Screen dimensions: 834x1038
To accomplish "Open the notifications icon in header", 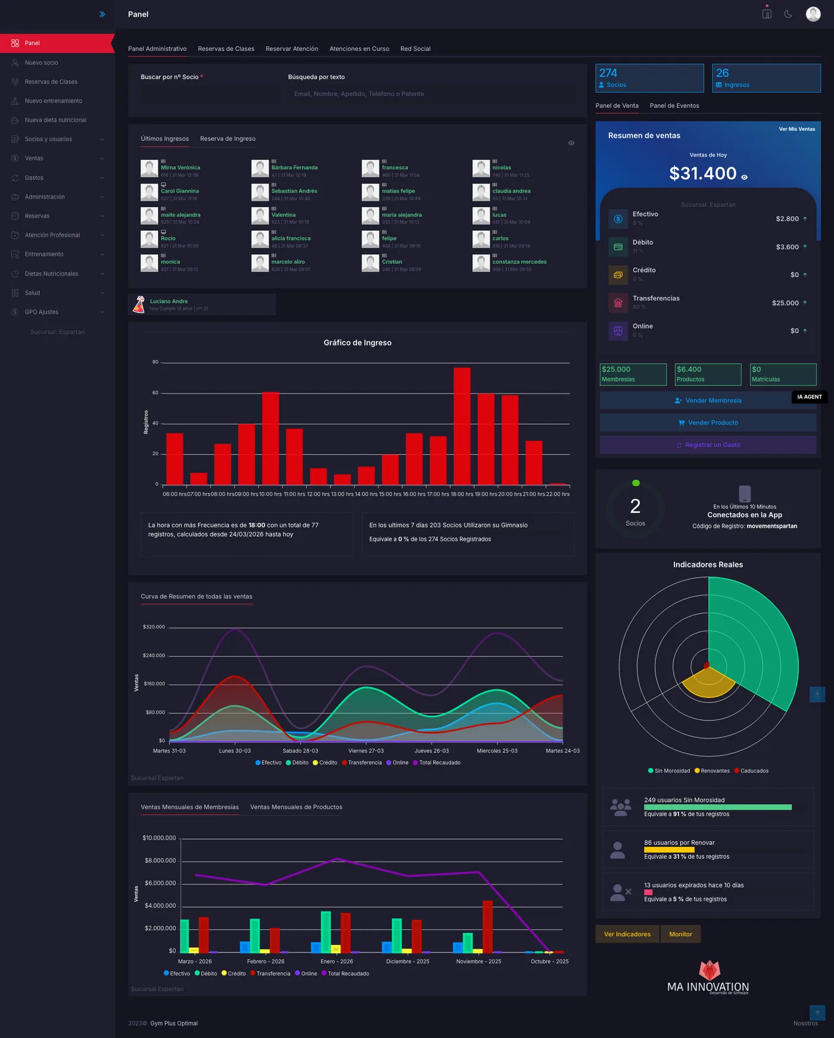I will tap(767, 14).
